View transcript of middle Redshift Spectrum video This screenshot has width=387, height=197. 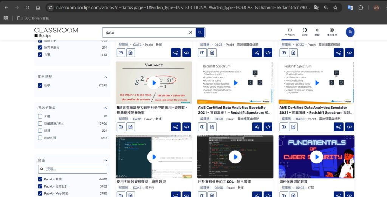212,127
